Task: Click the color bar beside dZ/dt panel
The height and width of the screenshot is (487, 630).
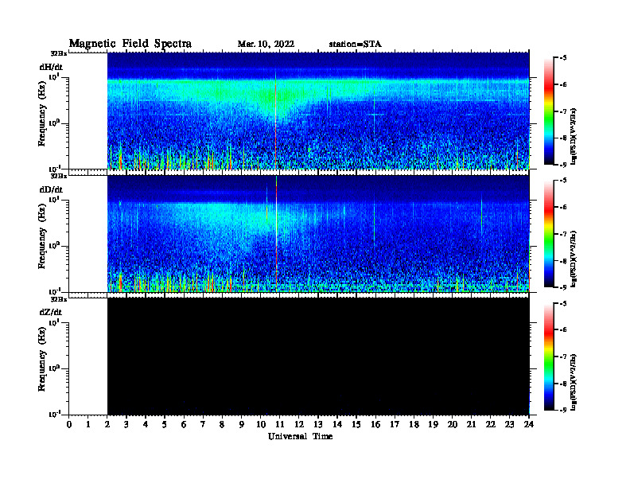Action: (549, 356)
